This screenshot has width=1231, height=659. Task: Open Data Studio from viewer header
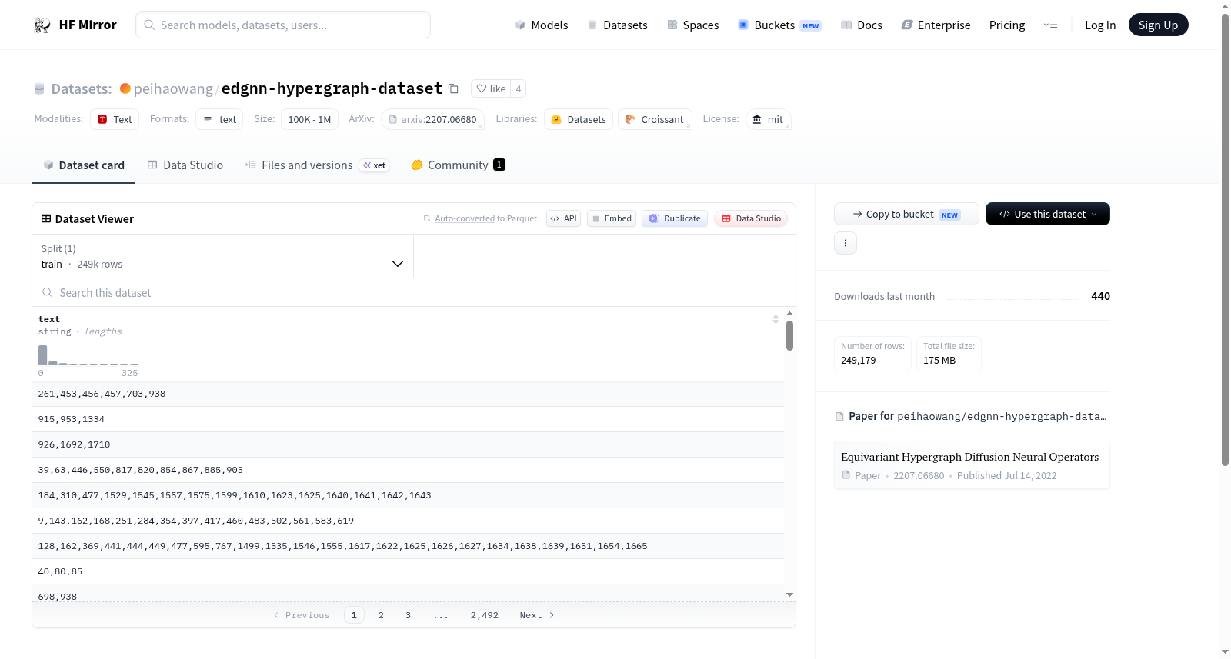tap(751, 218)
